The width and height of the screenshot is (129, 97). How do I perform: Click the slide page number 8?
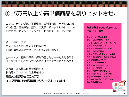click(124, 93)
